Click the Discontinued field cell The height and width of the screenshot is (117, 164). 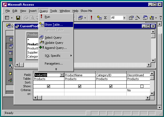[x=138, y=75]
